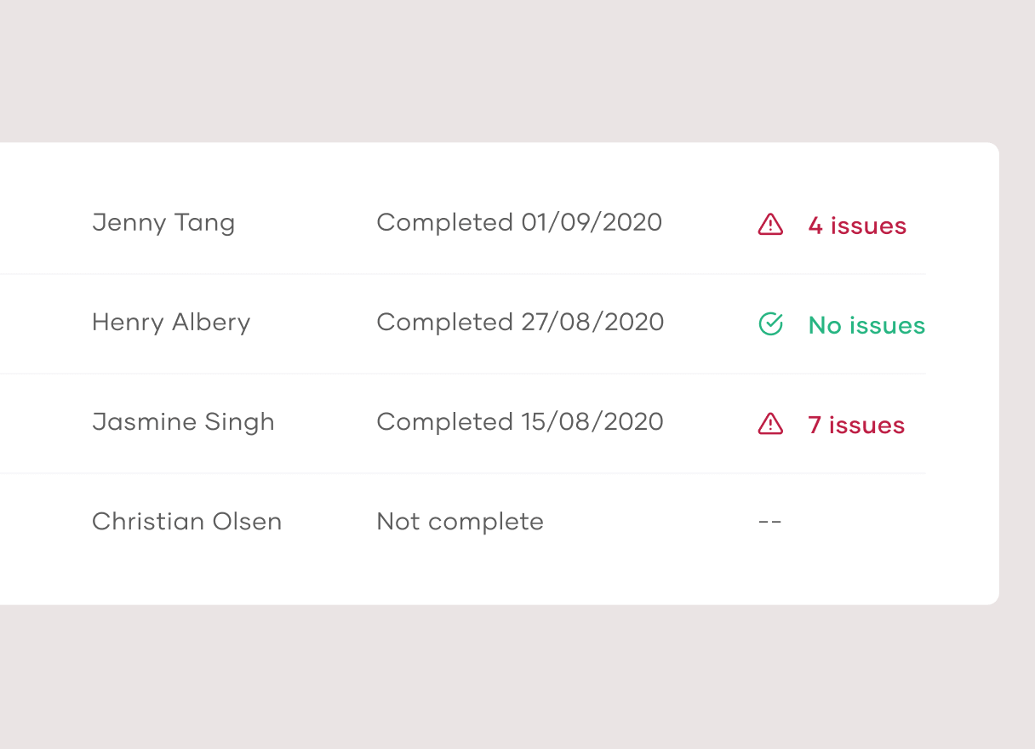Click the "Not complete" status text

[460, 522]
